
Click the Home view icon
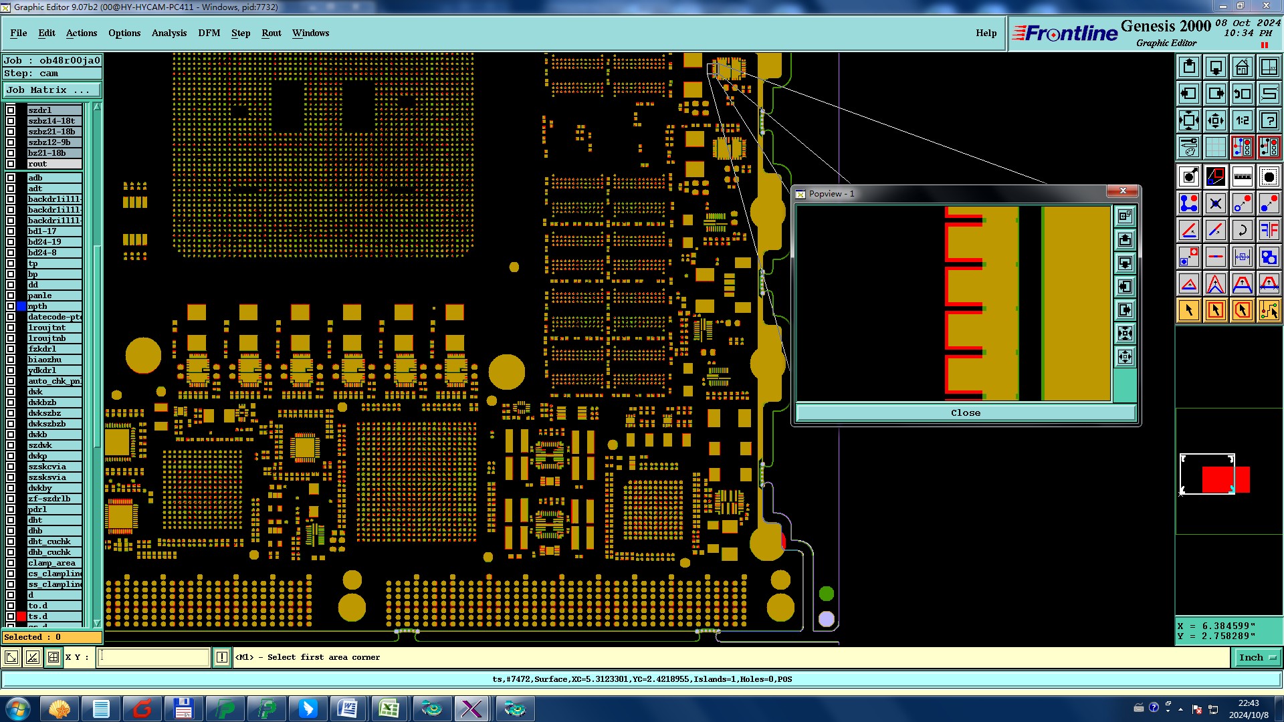point(1242,67)
